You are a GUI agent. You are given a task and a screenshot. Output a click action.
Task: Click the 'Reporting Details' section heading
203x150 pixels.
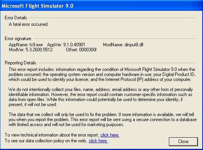click(x=21, y=63)
